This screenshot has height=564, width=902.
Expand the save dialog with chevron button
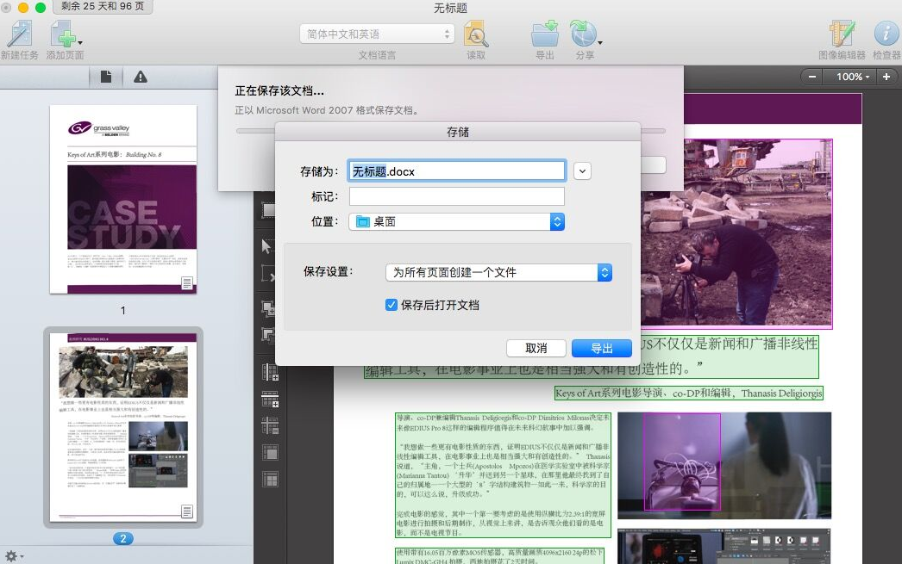click(583, 171)
